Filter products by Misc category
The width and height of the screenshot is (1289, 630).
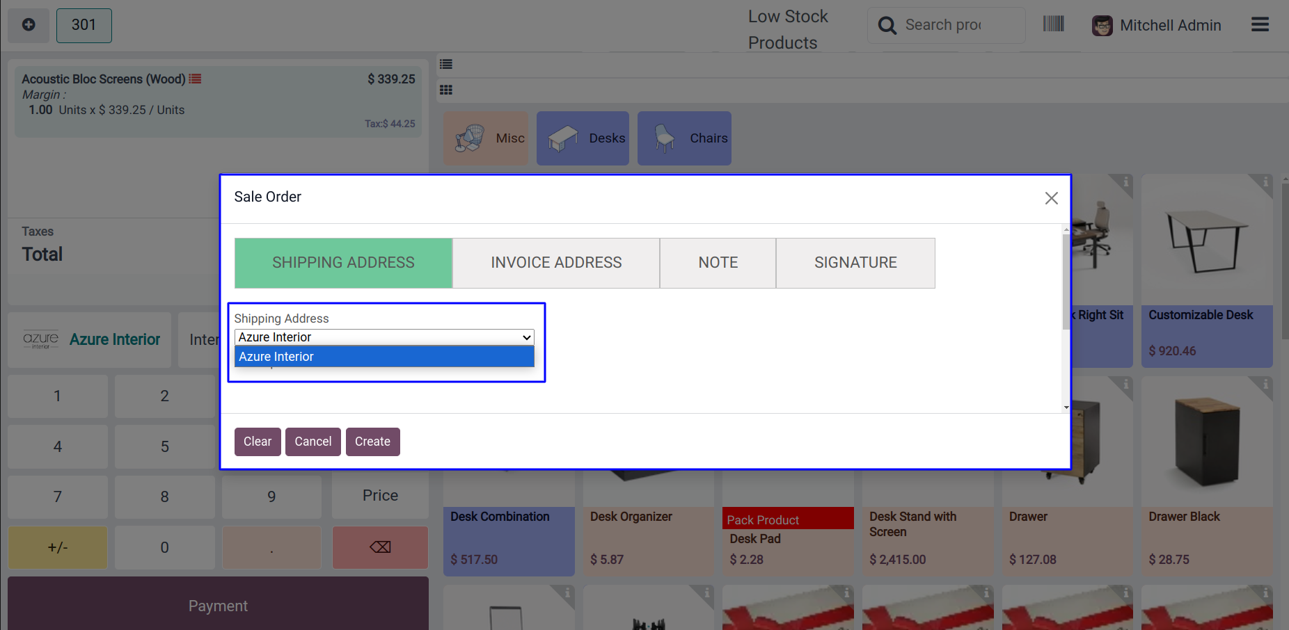click(x=486, y=138)
